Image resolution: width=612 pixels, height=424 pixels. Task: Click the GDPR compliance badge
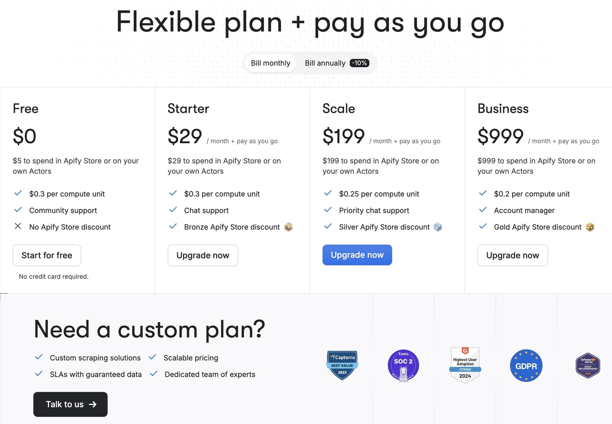(526, 365)
